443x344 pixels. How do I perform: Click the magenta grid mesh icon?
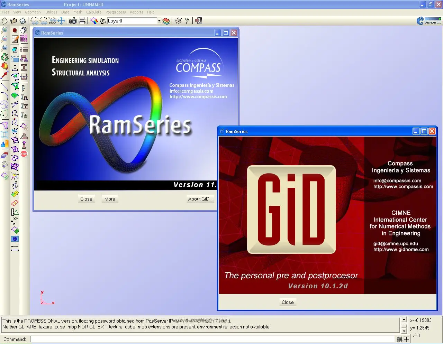pyautogui.click(x=24, y=38)
